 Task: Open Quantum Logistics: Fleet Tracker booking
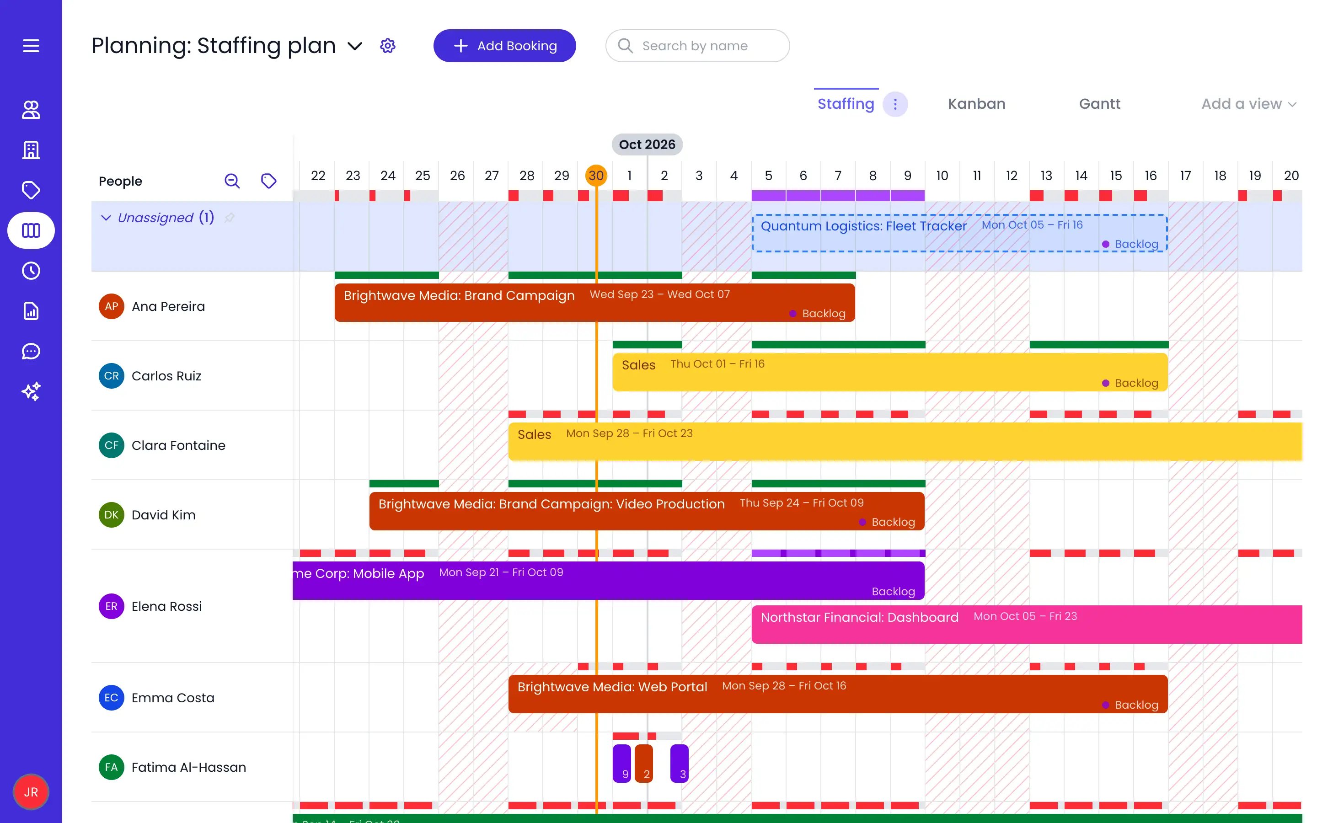tap(960, 234)
